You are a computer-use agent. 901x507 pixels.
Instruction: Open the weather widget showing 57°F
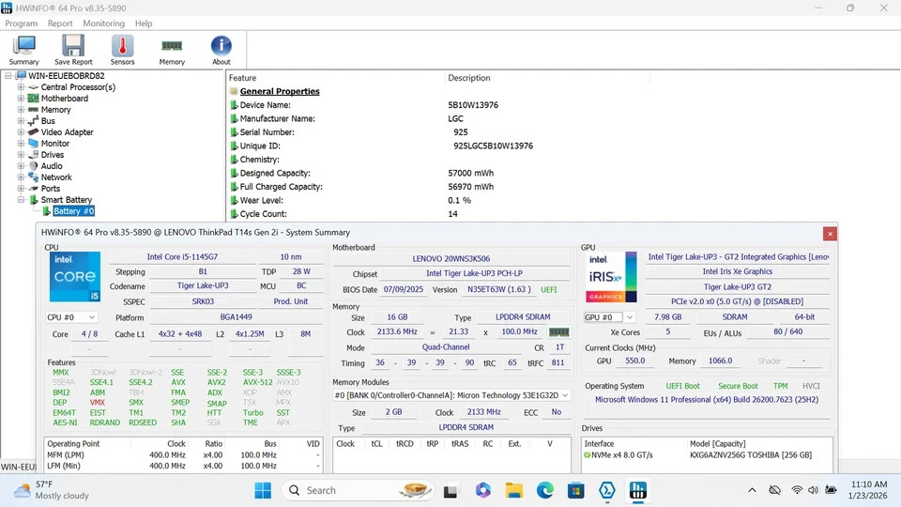coord(52,490)
